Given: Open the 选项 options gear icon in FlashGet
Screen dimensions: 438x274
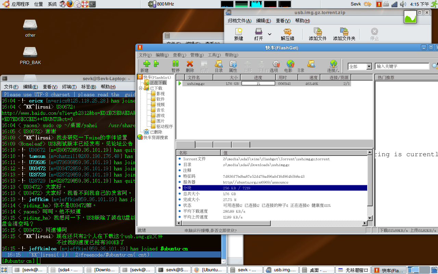Looking at the screenshot, I should 276,64.
